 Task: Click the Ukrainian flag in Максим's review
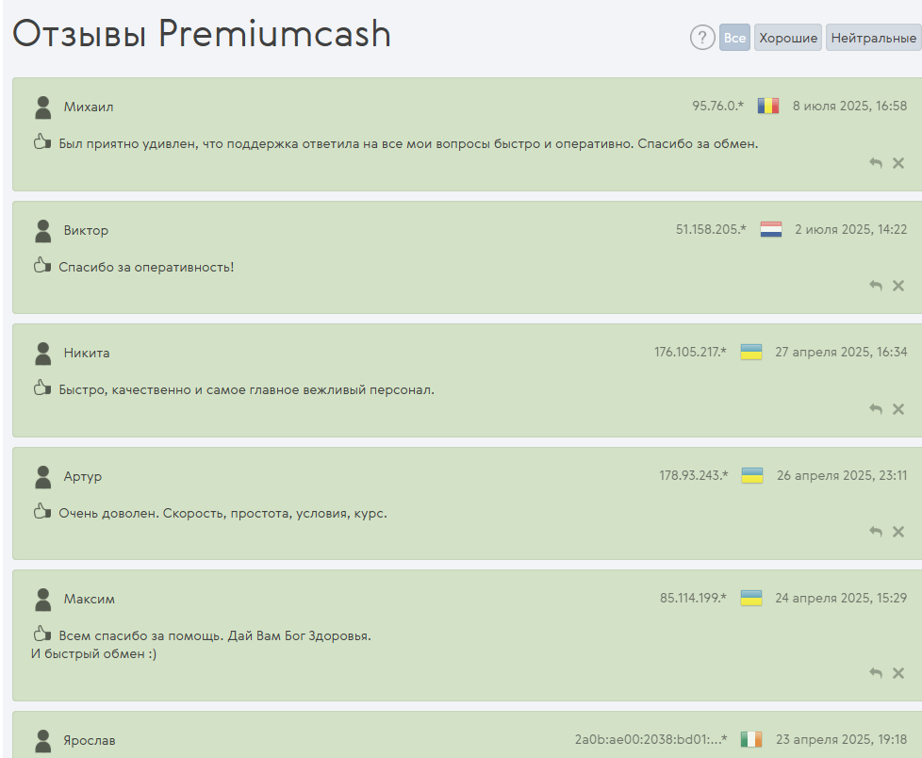point(751,598)
